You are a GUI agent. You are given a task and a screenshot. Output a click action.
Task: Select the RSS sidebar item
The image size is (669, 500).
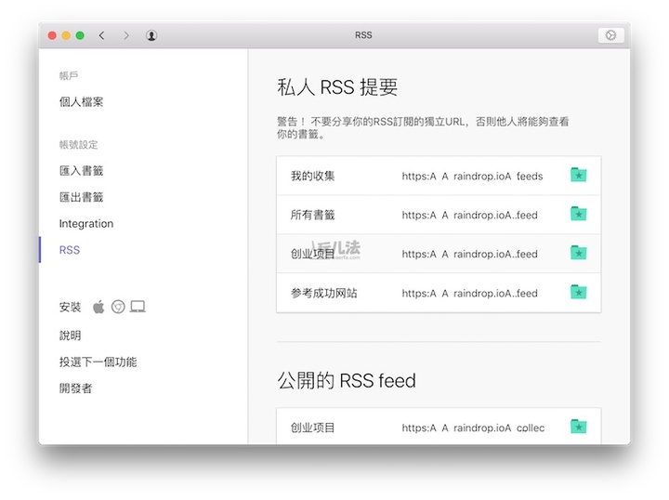[70, 250]
